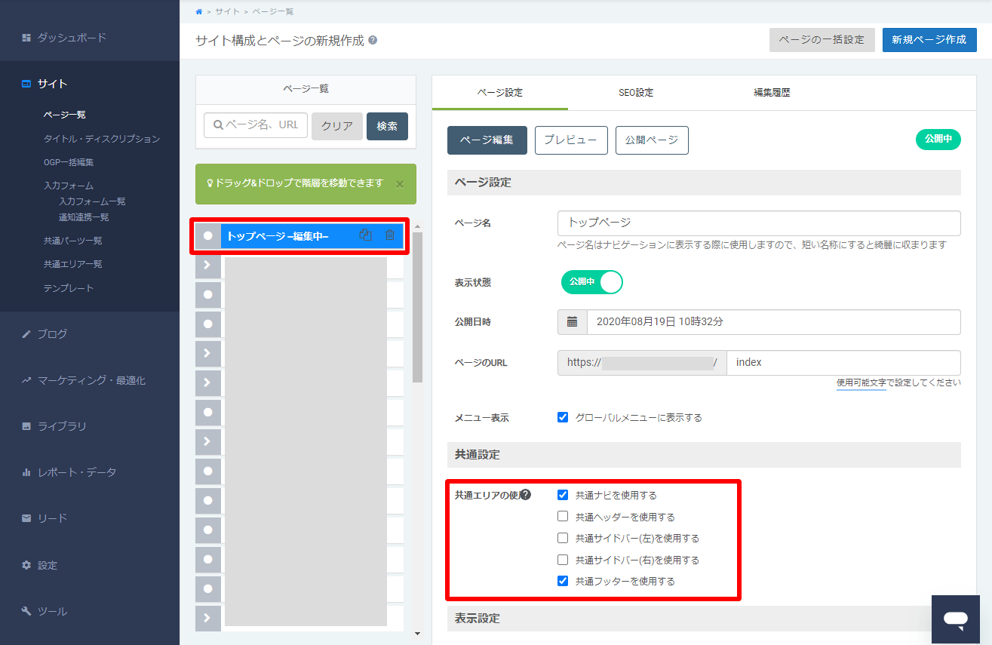Click the page list scrollbar up arrow

point(418,227)
